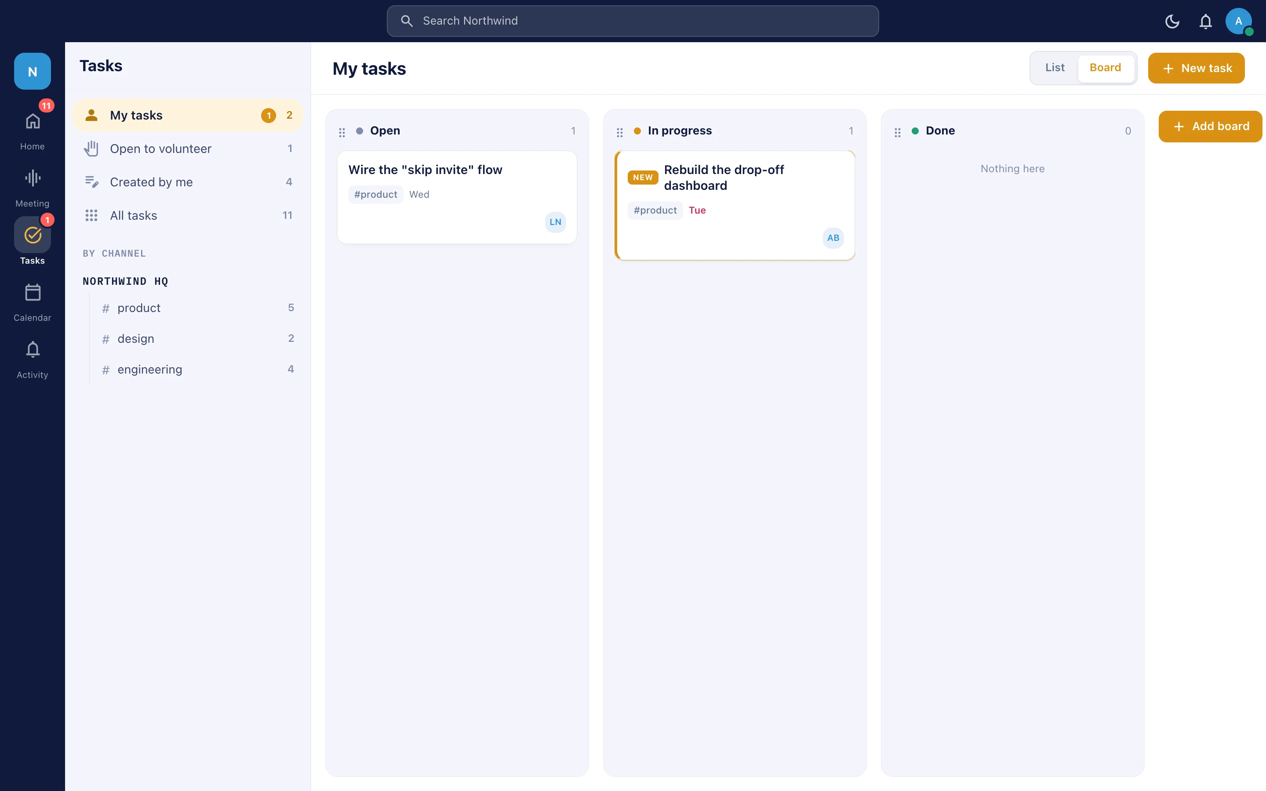The height and width of the screenshot is (791, 1266).
Task: Show All tasks list
Action: point(187,215)
